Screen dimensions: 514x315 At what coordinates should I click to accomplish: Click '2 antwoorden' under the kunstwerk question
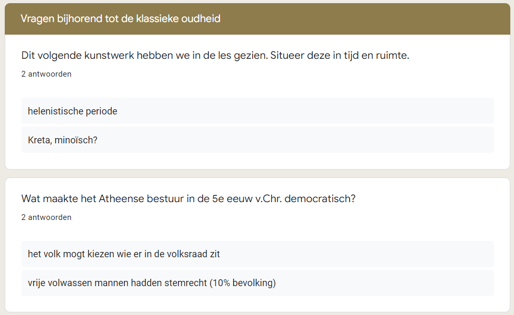(x=46, y=74)
